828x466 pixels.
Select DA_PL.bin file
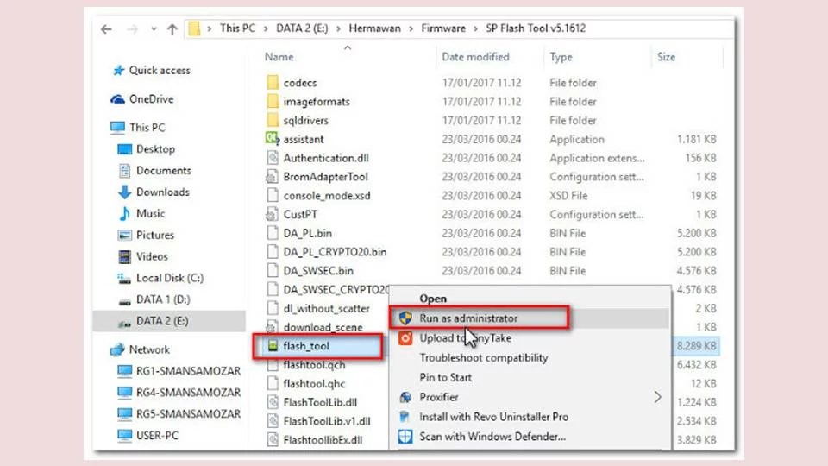(x=308, y=233)
